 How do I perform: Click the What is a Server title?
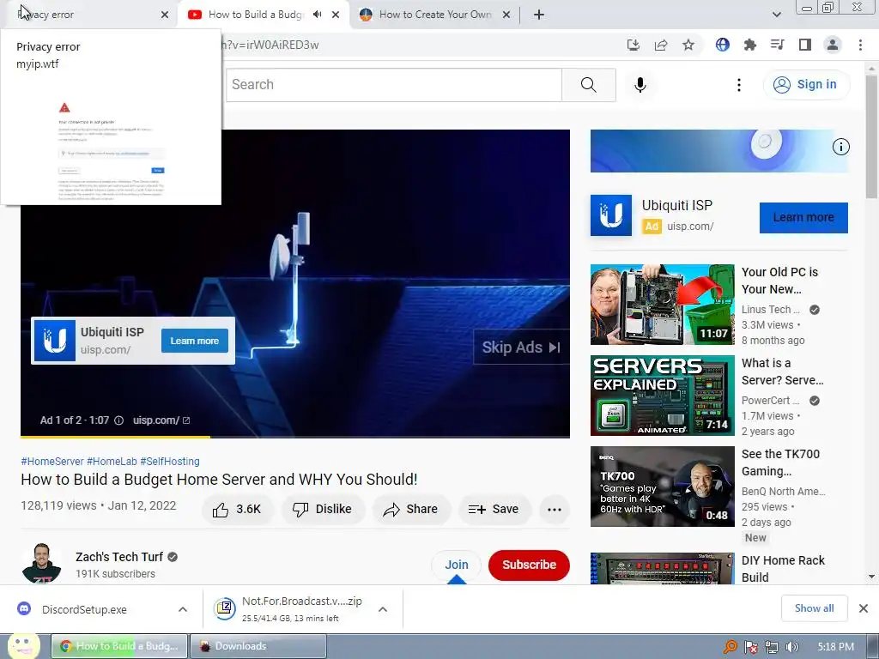click(x=783, y=372)
